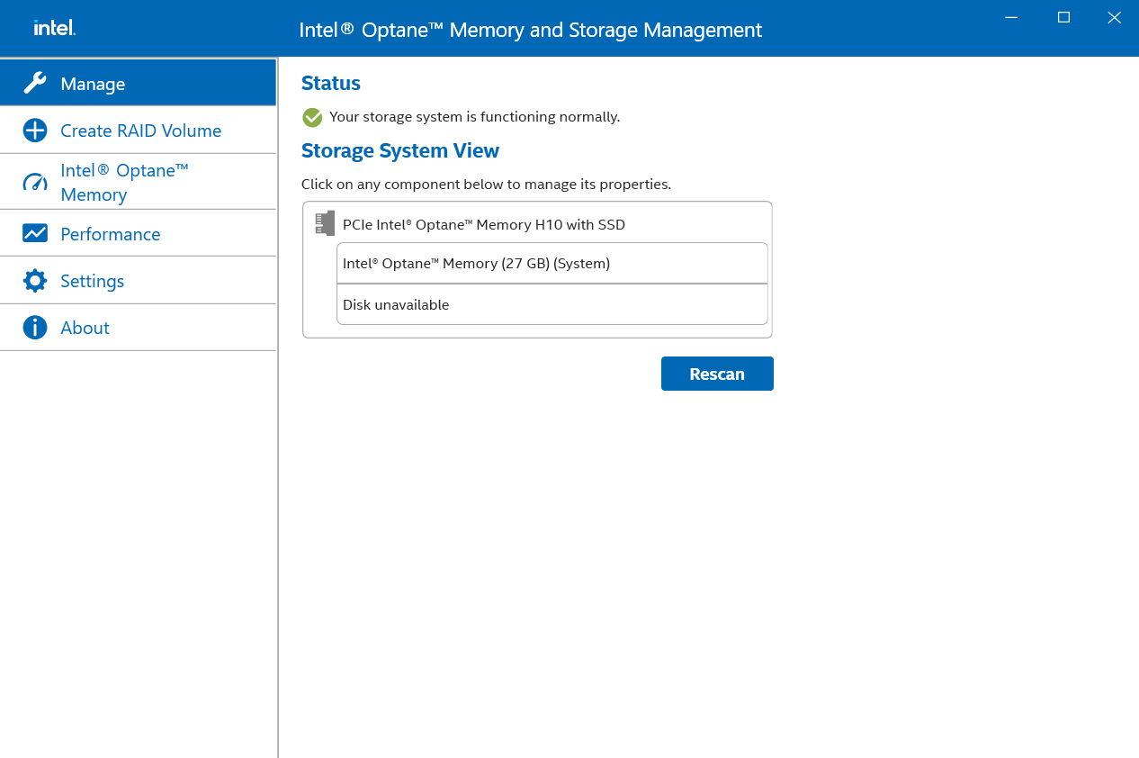The height and width of the screenshot is (758, 1139).
Task: Click the green status checkmark icon
Action: tap(311, 117)
